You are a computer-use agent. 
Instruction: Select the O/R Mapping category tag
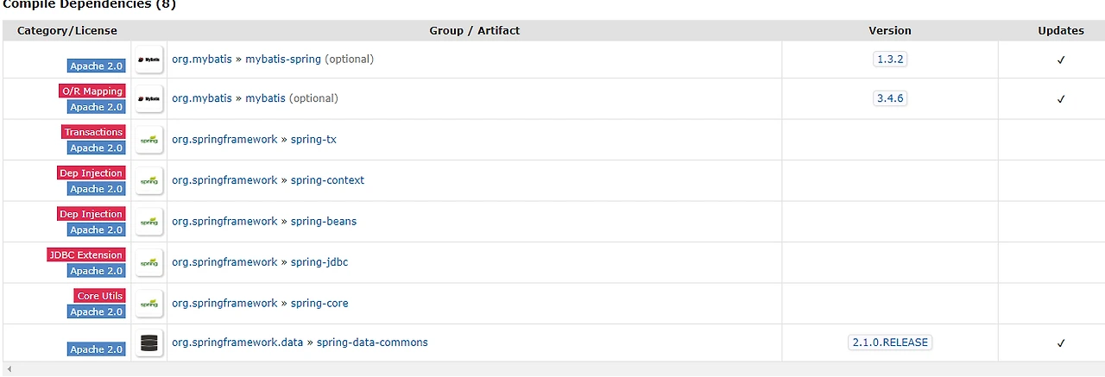pos(92,91)
